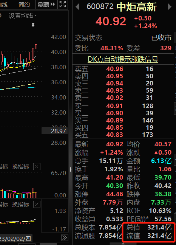Image resolution: width=176 pixels, height=245 pixels.
Task: Open DK点自动提示涨跌信号 link
Action: click(123, 59)
